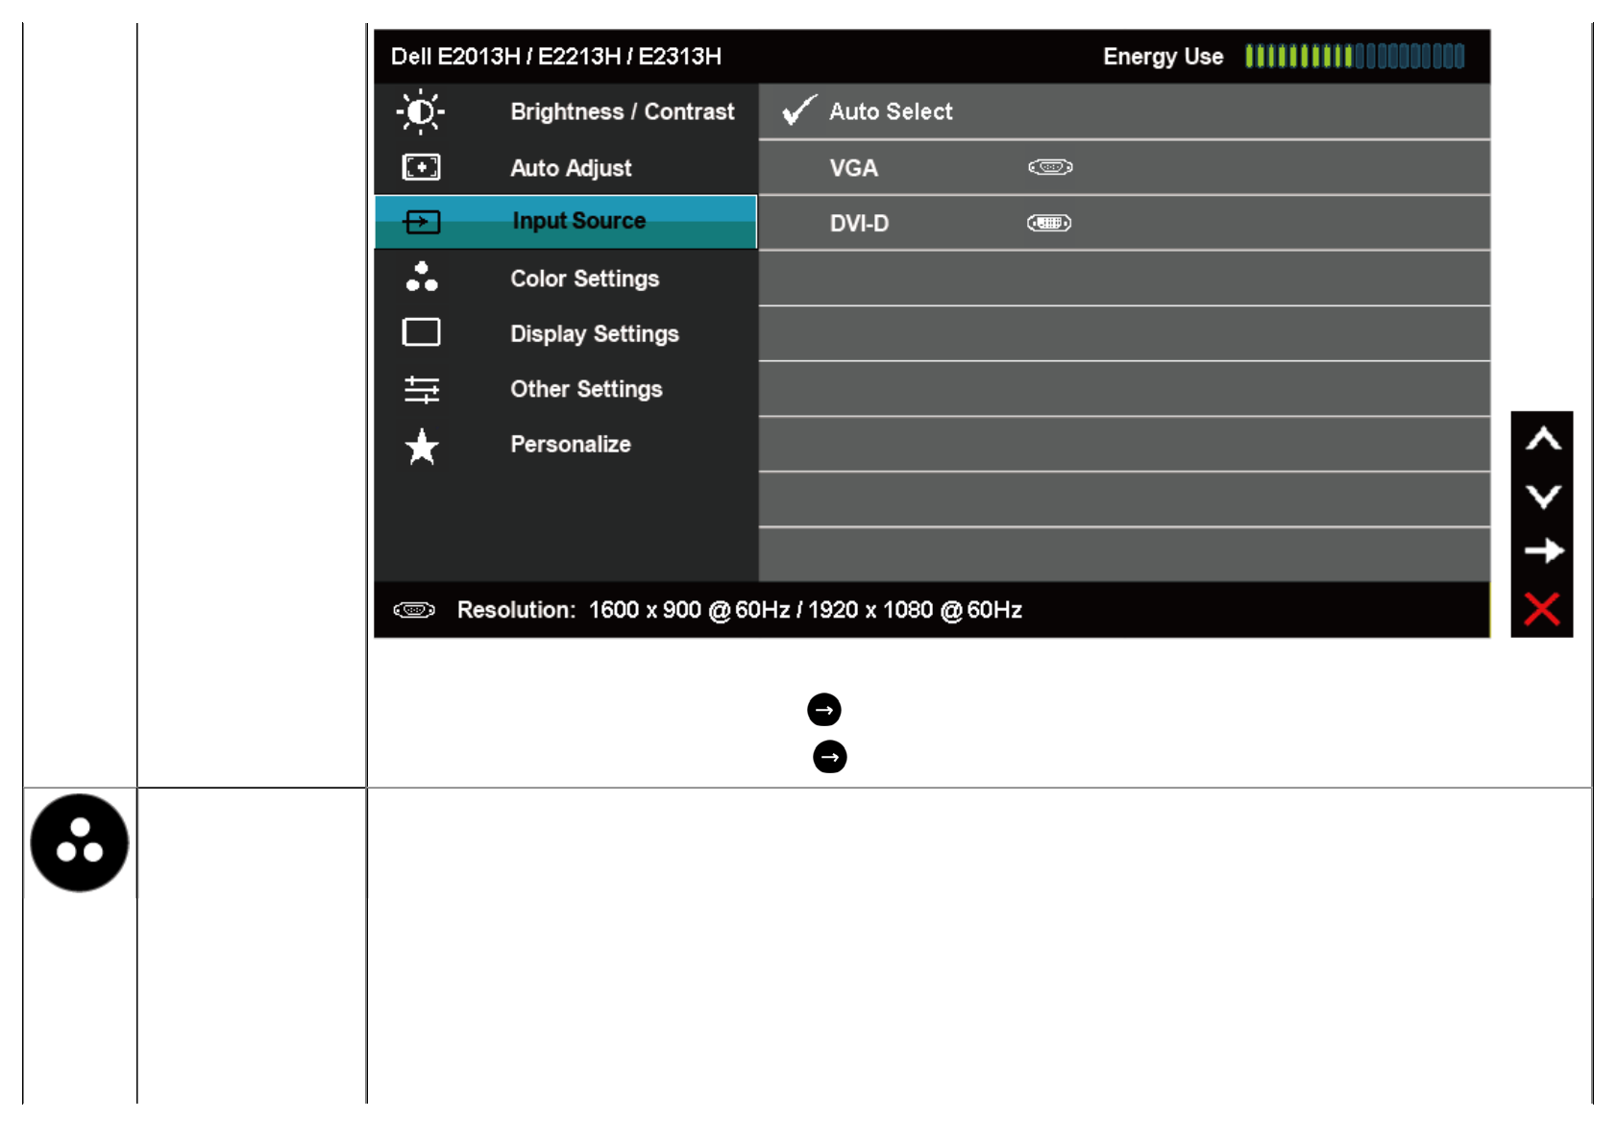
Task: Open the Other Settings menu
Action: 566,389
